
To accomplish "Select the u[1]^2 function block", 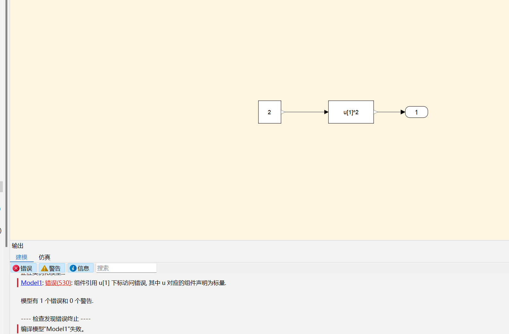I will 351,112.
